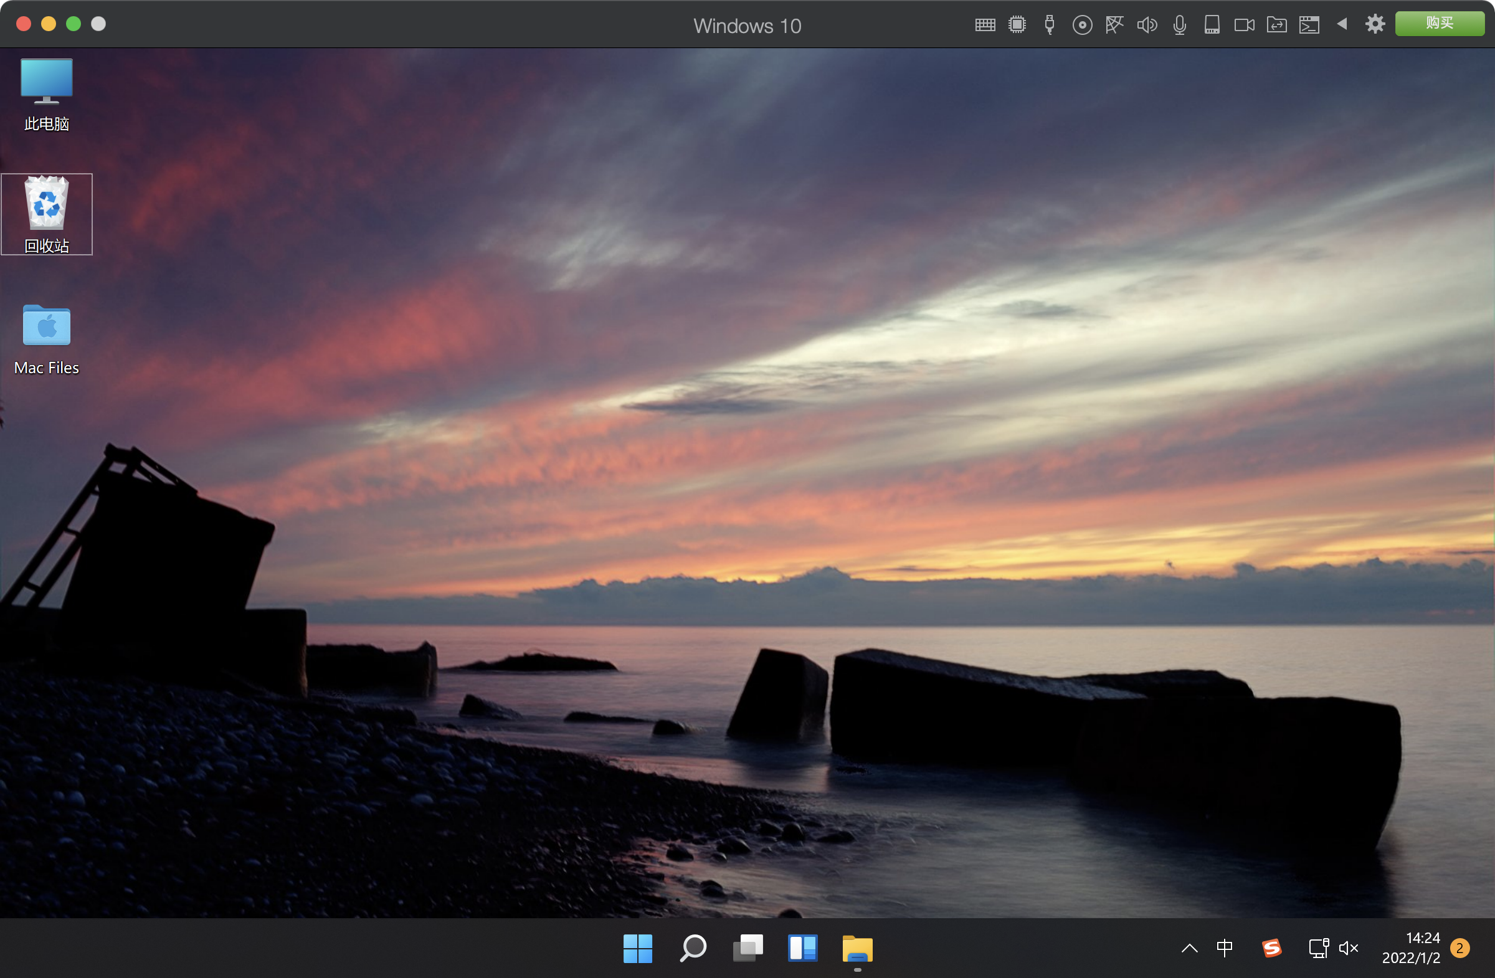Open the shared folders icon
1495x978 pixels.
tap(1276, 24)
